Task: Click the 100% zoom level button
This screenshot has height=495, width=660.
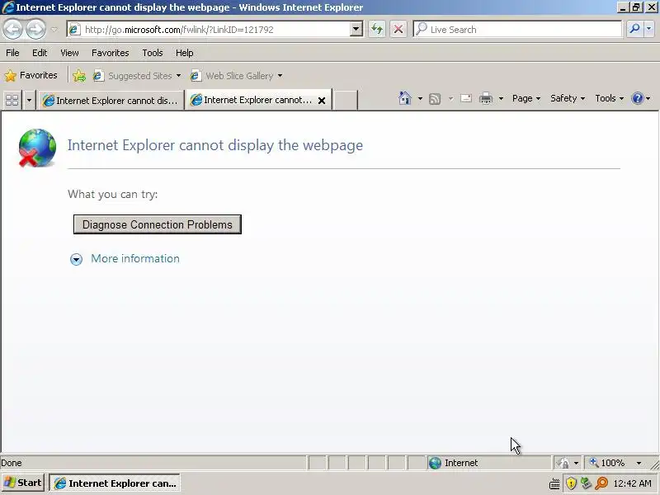Action: (608, 463)
